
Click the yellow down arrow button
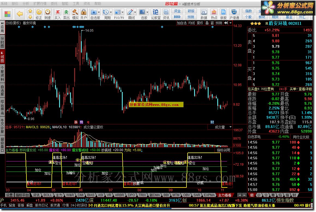[x=30, y=17]
